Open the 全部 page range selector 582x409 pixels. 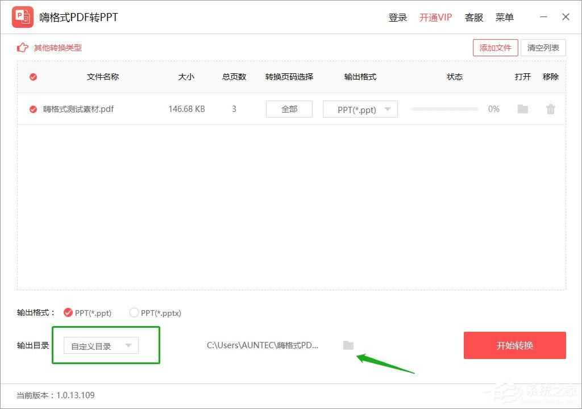coord(289,109)
